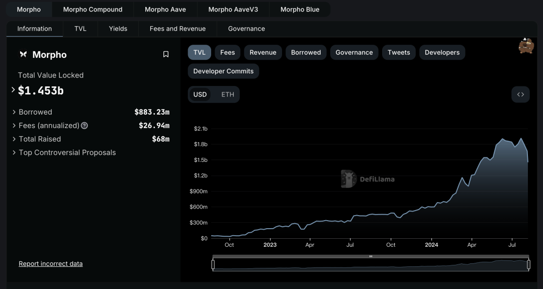Image resolution: width=543 pixels, height=289 pixels.
Task: Click Report incorrect data link
Action: (51, 264)
